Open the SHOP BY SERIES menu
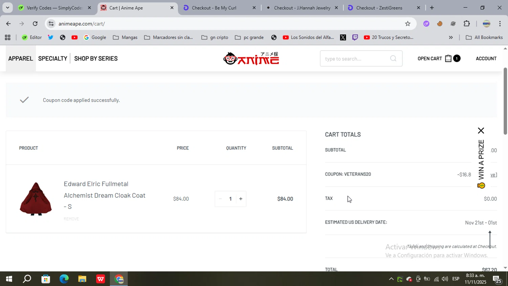This screenshot has width=508, height=286. point(96,58)
